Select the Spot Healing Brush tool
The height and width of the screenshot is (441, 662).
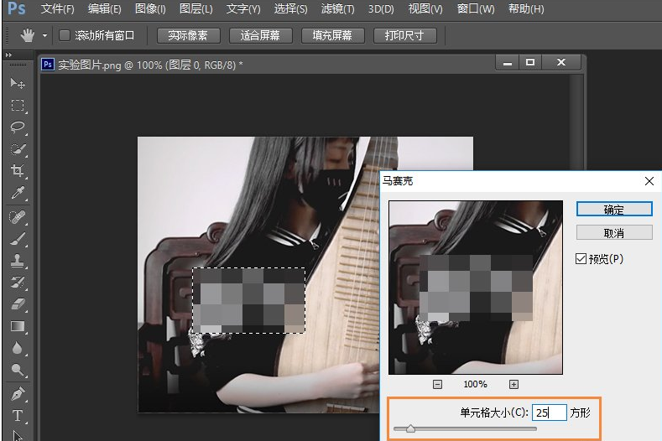coord(18,217)
